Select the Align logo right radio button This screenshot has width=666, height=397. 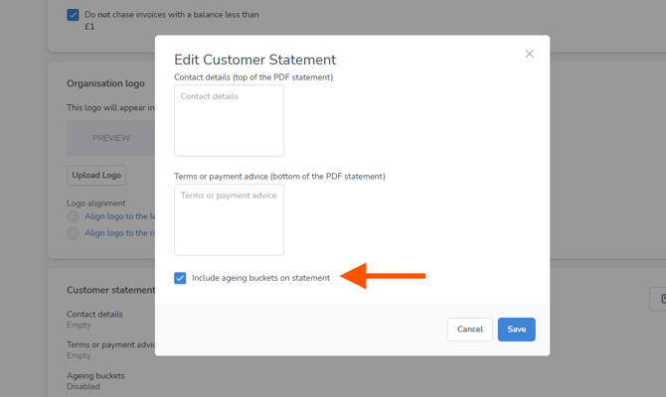(73, 233)
